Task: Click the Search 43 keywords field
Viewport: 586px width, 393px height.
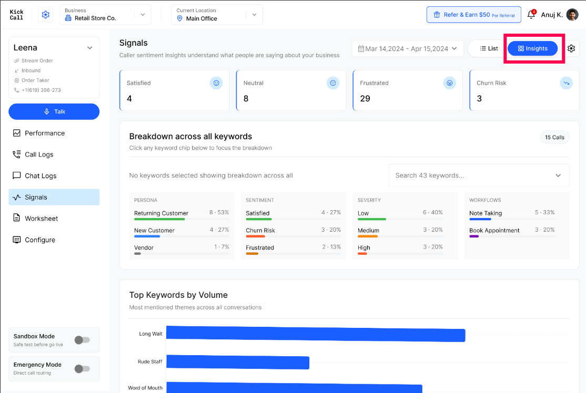Action: point(479,175)
